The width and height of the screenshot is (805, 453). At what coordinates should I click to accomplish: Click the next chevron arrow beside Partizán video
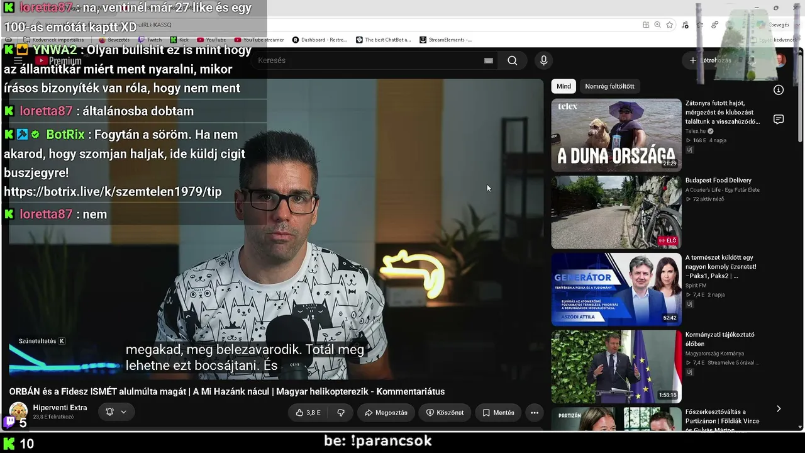(779, 409)
